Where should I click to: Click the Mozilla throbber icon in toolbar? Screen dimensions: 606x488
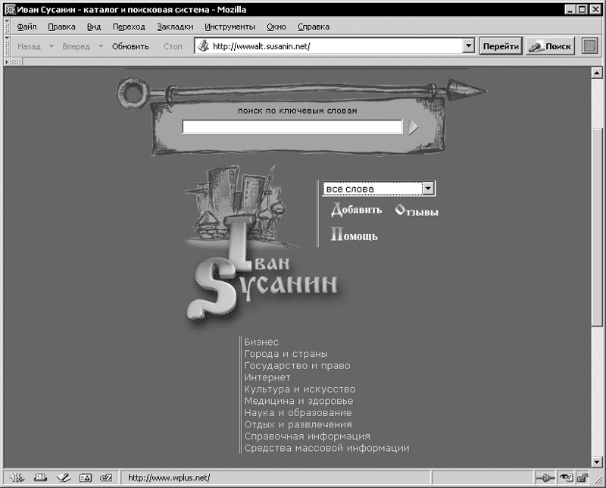click(590, 46)
